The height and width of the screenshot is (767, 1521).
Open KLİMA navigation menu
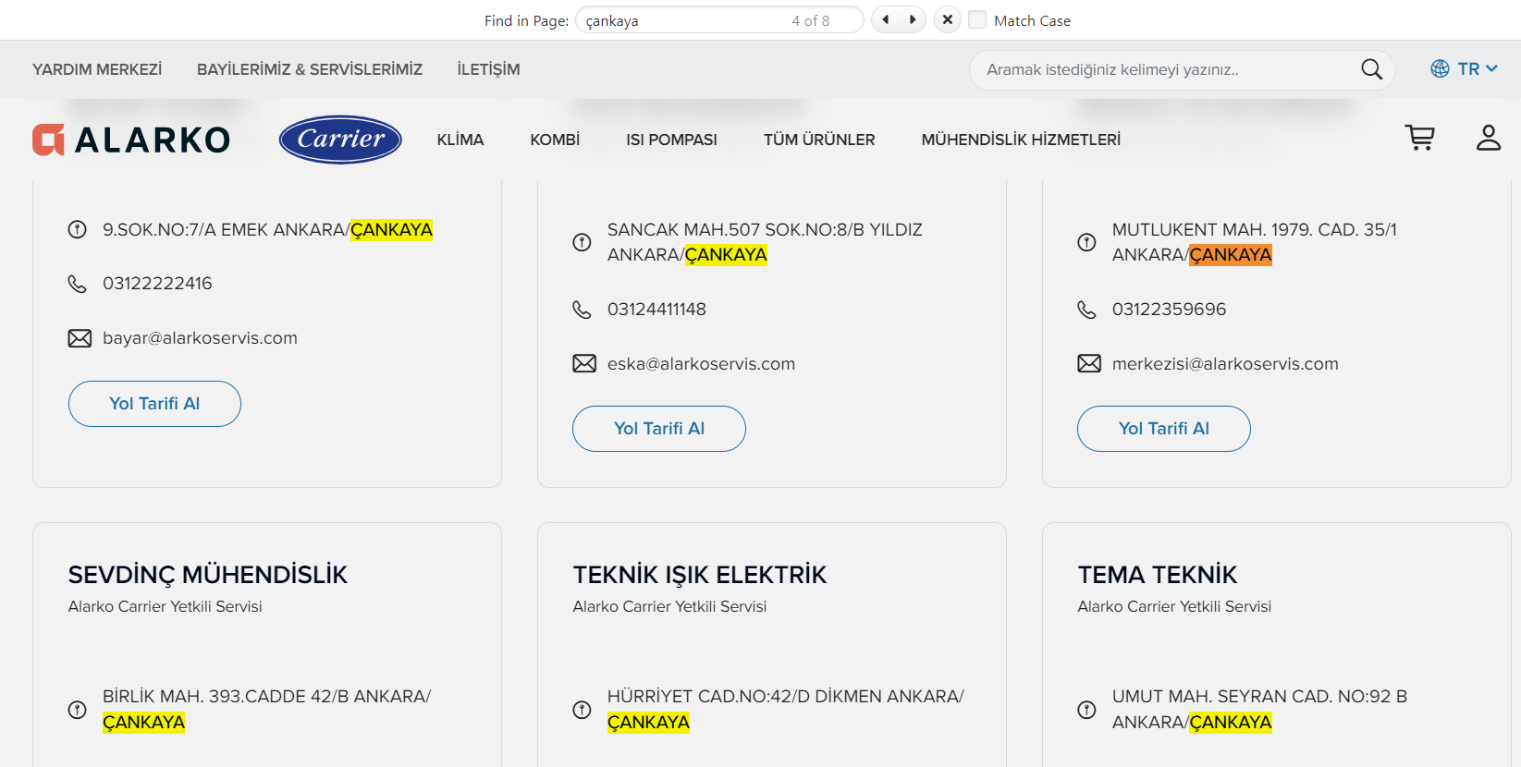point(460,140)
